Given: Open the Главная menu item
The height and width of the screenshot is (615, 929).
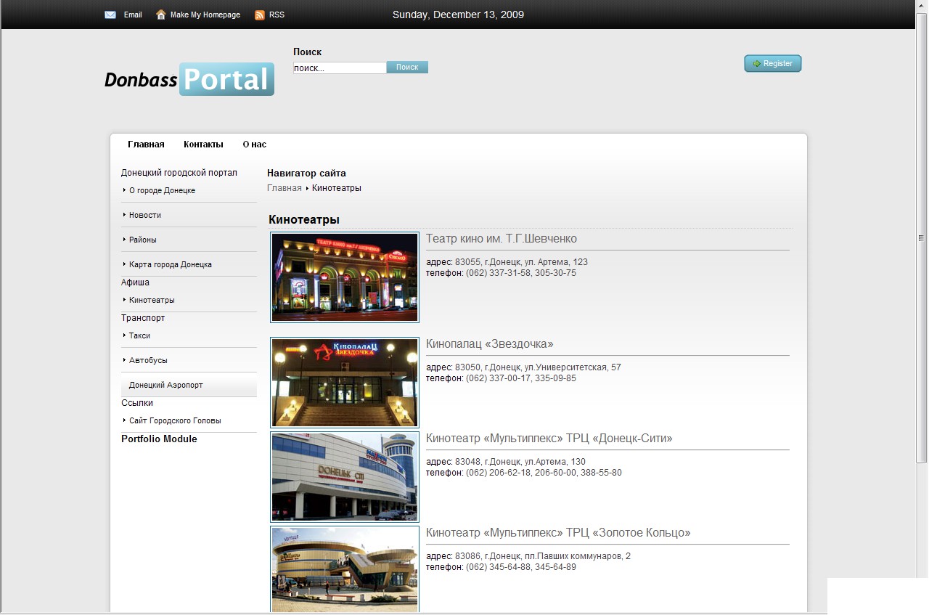Looking at the screenshot, I should coord(146,144).
